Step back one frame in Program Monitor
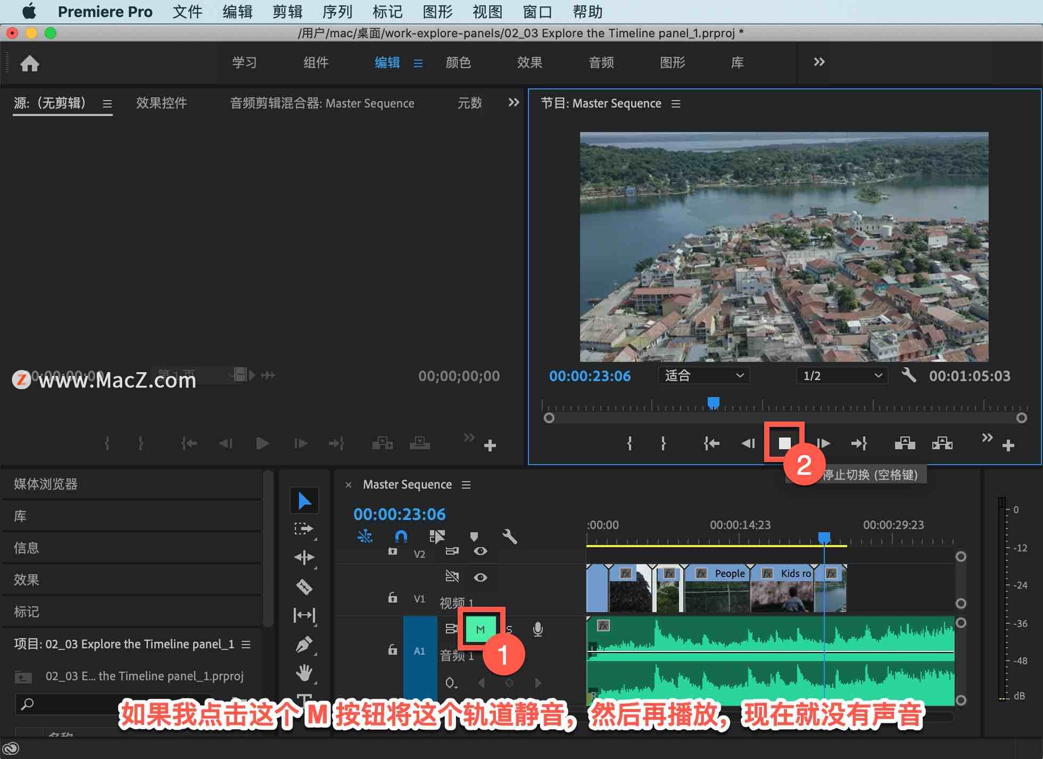 748,444
